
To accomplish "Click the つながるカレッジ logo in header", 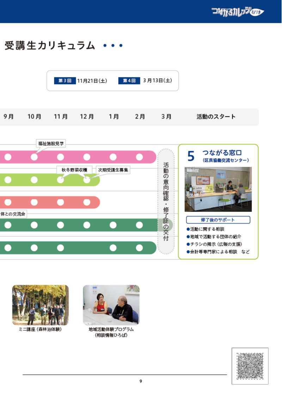I will pos(238,12).
